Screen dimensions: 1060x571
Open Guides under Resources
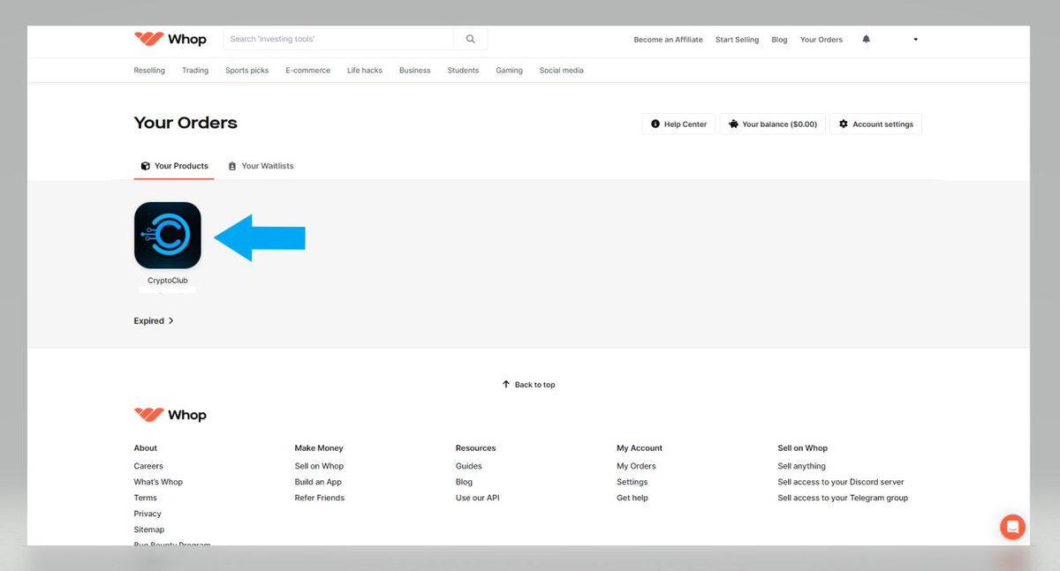tap(468, 466)
